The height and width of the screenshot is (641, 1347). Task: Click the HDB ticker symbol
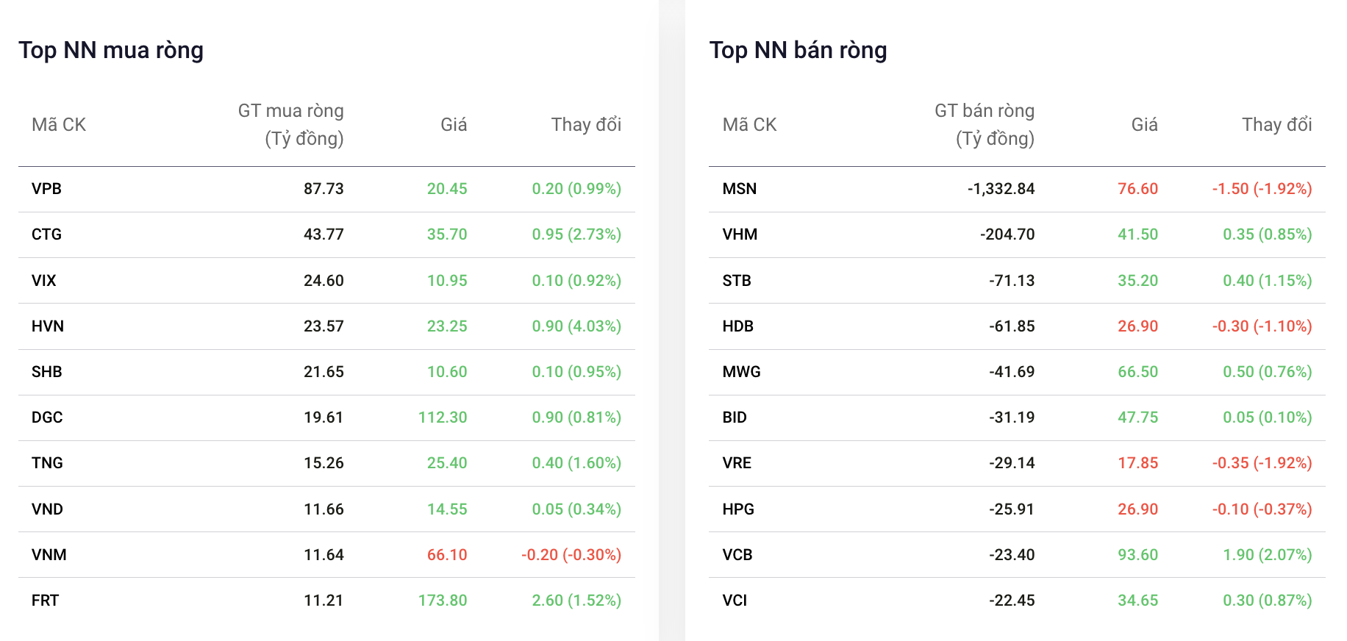pos(738,326)
